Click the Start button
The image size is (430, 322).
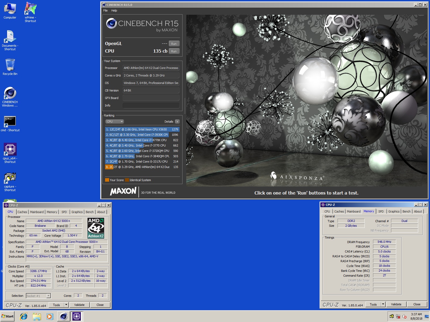point(8,316)
